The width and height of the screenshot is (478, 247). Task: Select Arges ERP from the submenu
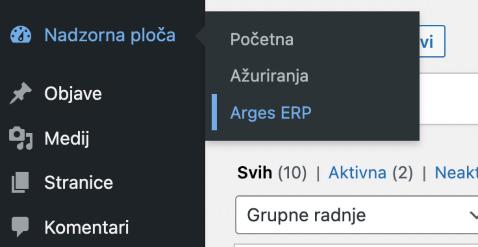tap(271, 112)
